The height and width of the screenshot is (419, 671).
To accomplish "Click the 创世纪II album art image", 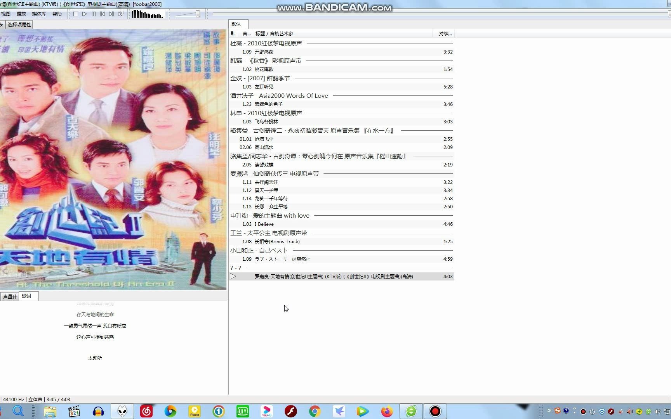I will (x=113, y=159).
